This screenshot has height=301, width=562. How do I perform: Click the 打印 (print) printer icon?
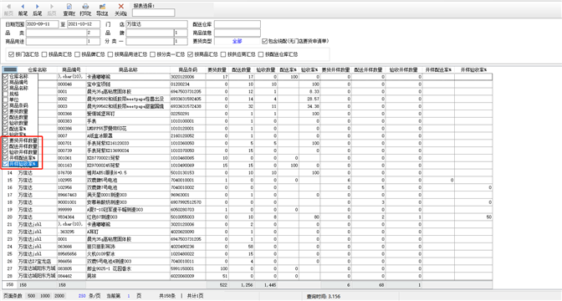coord(85,7)
